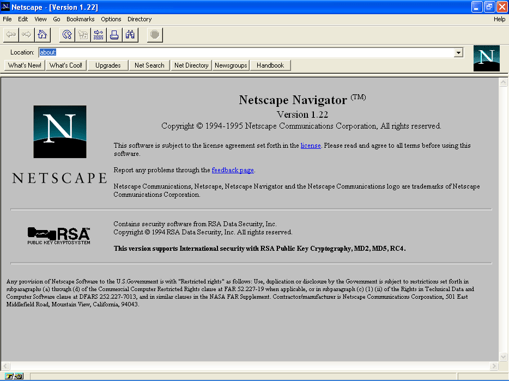Click the Forward arrow navigation icon

26,34
